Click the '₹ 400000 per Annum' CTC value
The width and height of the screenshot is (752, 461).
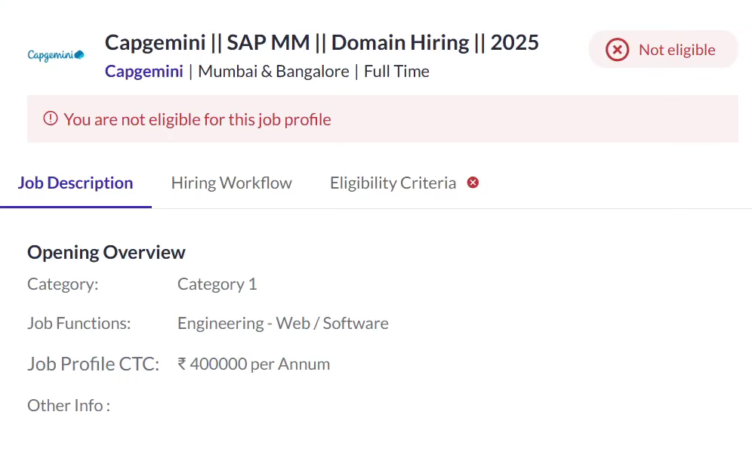(x=254, y=364)
